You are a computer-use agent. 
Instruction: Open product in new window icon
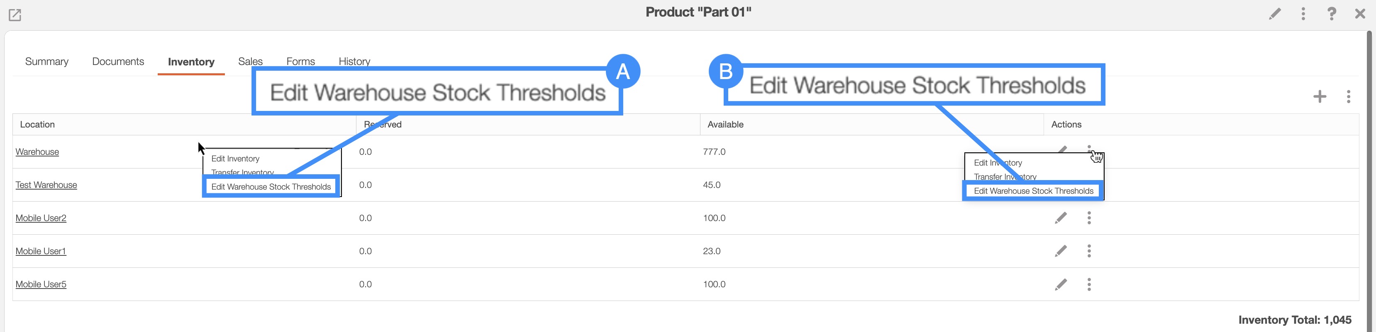15,15
